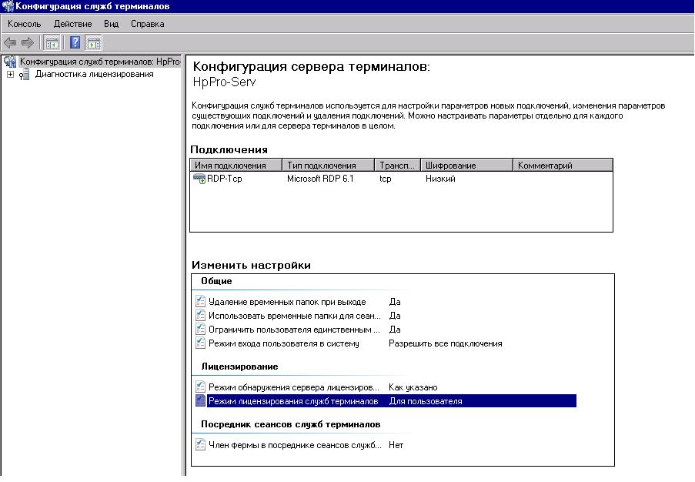Click the terminal services configuration tree node icon
The height and width of the screenshot is (482, 695).
[x=10, y=62]
